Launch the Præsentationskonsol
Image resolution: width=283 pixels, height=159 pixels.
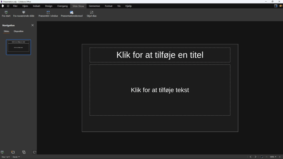[x=72, y=14]
